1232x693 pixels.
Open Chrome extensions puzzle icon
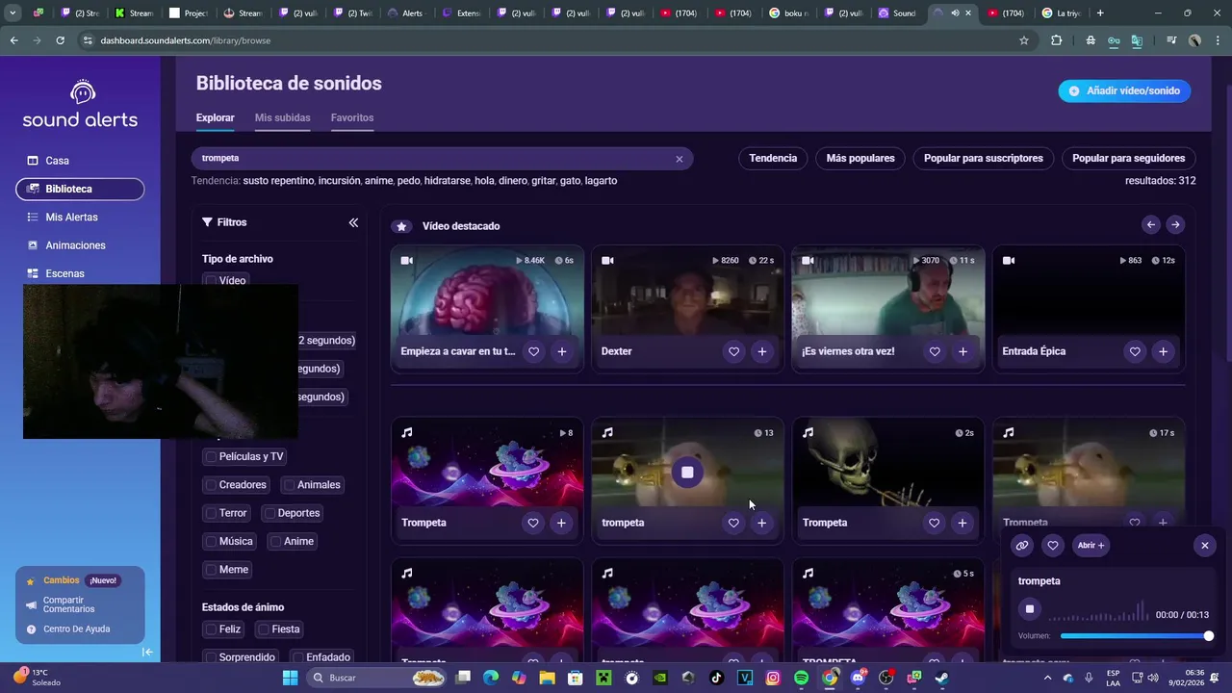(1056, 40)
